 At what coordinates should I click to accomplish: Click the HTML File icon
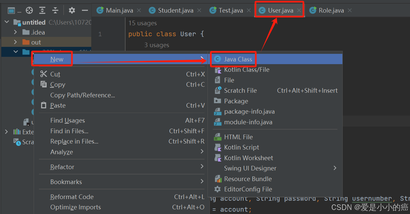coord(217,137)
